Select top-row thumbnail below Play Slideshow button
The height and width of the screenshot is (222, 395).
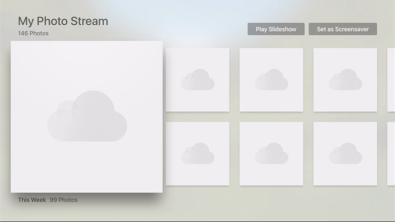click(271, 80)
